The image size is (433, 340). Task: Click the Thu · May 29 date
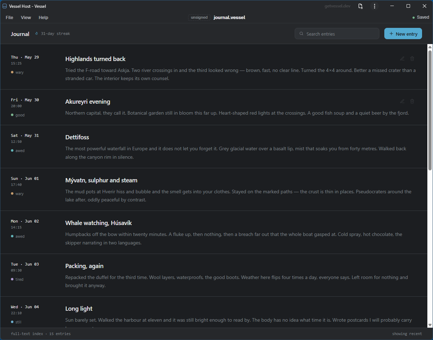[x=25, y=57]
